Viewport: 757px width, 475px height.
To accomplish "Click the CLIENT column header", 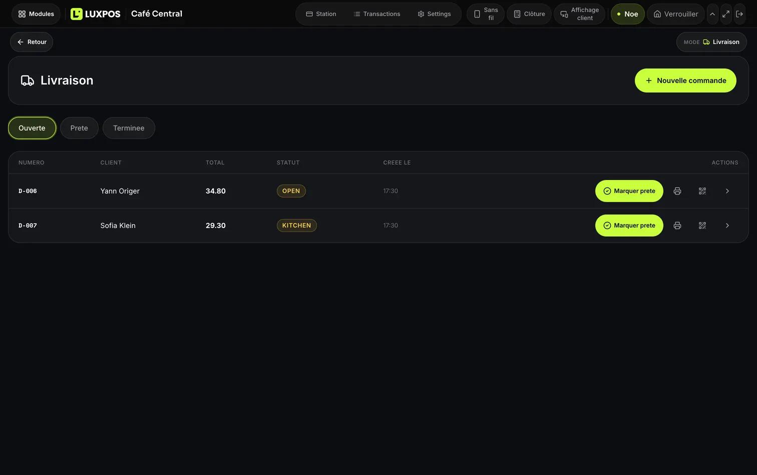I will [x=111, y=162].
